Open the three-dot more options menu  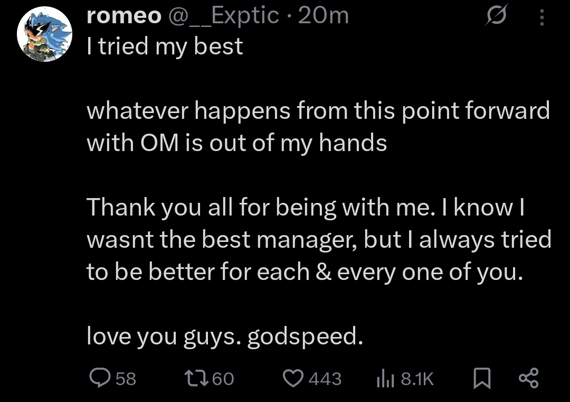541,18
